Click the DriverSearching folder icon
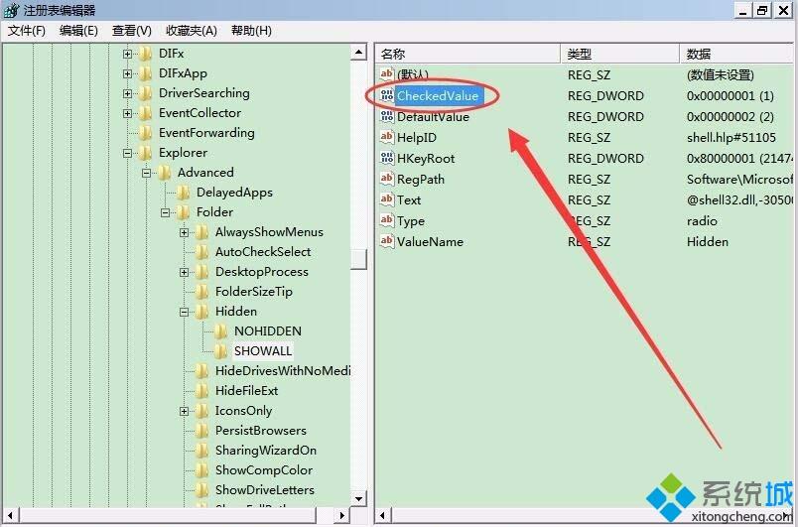 pyautogui.click(x=146, y=93)
